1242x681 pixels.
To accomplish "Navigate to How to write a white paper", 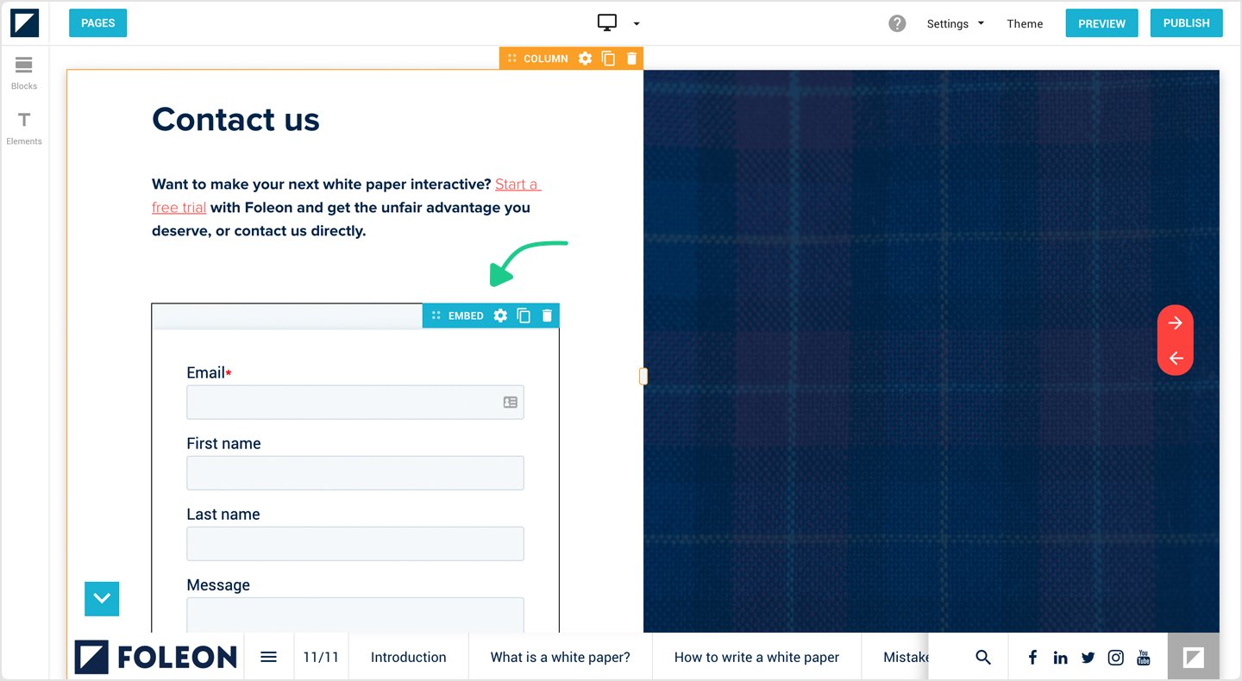I will pos(756,657).
